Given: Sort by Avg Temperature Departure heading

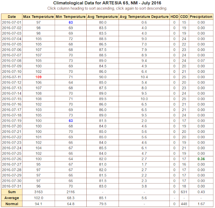Looking at the screenshot, I should pyautogui.click(x=144, y=17).
